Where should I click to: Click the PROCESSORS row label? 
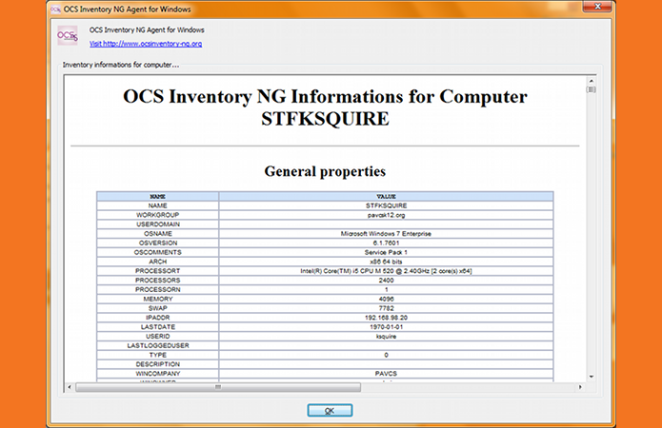(x=157, y=280)
